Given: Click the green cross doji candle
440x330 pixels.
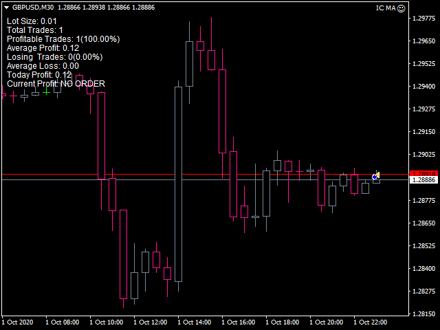Looking at the screenshot, I should point(46,91).
